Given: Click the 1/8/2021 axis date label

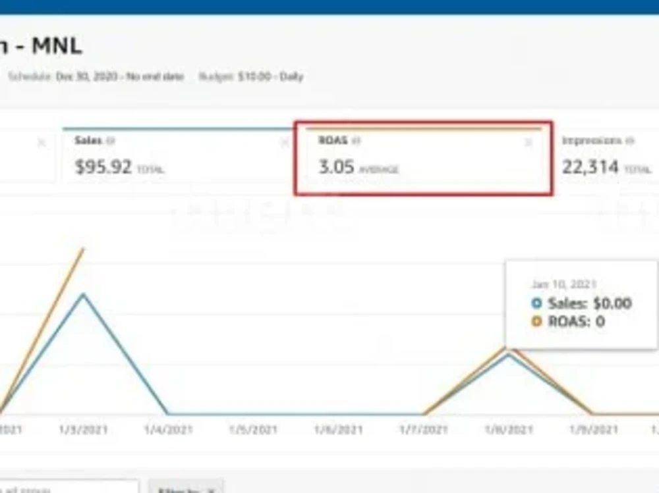Looking at the screenshot, I should pos(509,430).
